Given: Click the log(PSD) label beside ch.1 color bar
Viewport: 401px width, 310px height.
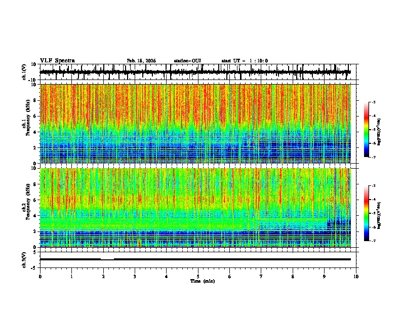Looking at the screenshot, I should pos(379,132).
